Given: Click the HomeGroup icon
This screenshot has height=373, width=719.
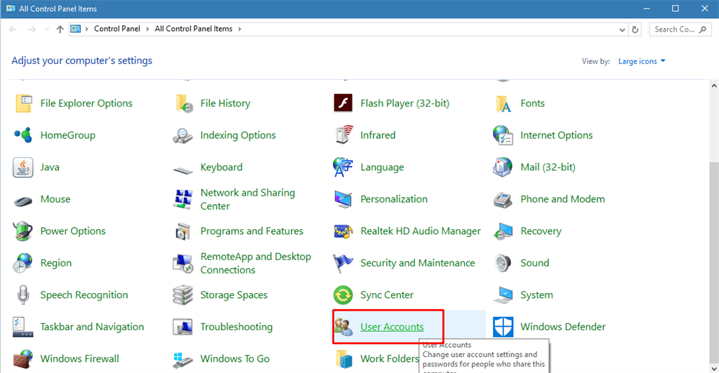Looking at the screenshot, I should click(x=23, y=135).
